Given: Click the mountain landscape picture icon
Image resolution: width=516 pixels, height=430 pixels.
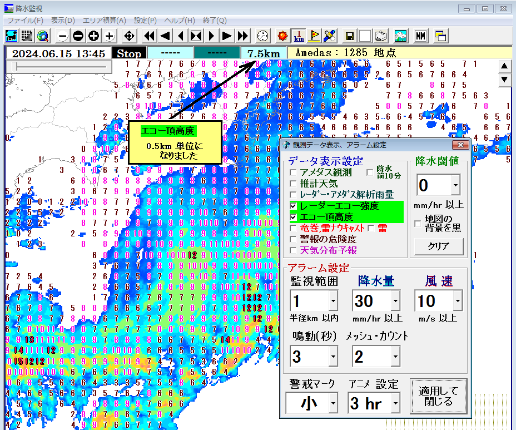Looking at the screenshot, I should point(400,36).
